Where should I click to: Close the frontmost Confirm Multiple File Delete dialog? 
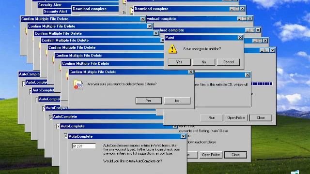(190, 72)
